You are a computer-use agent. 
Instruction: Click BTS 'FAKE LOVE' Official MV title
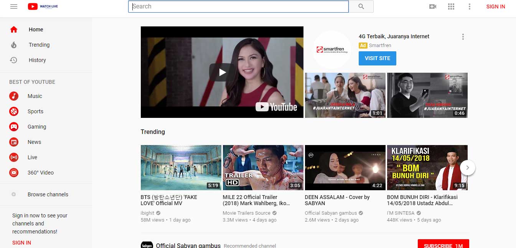(169, 200)
